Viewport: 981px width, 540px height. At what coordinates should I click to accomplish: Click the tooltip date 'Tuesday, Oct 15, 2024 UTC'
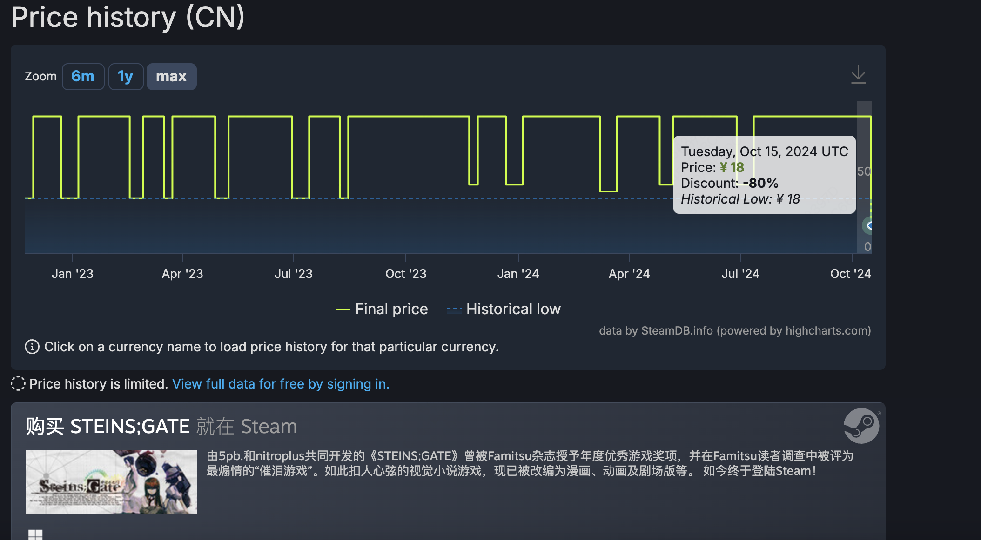[x=765, y=151]
